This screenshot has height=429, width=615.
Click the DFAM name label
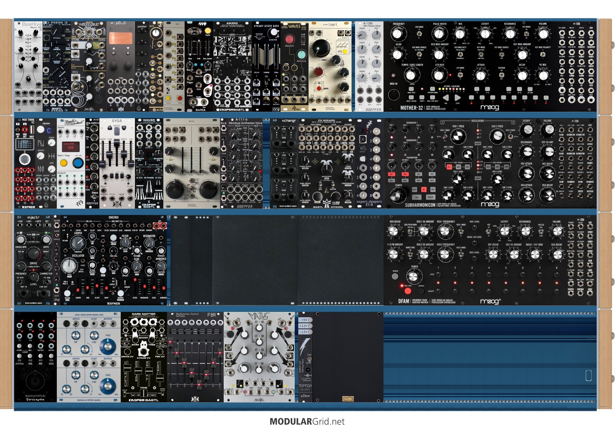click(403, 301)
